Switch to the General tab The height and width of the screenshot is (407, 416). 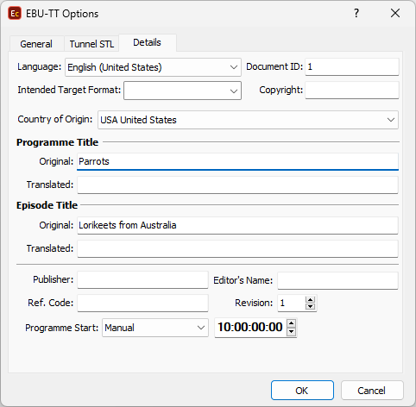coord(36,44)
